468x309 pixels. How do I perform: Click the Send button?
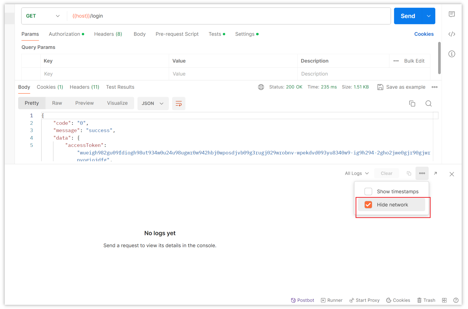[x=408, y=16]
